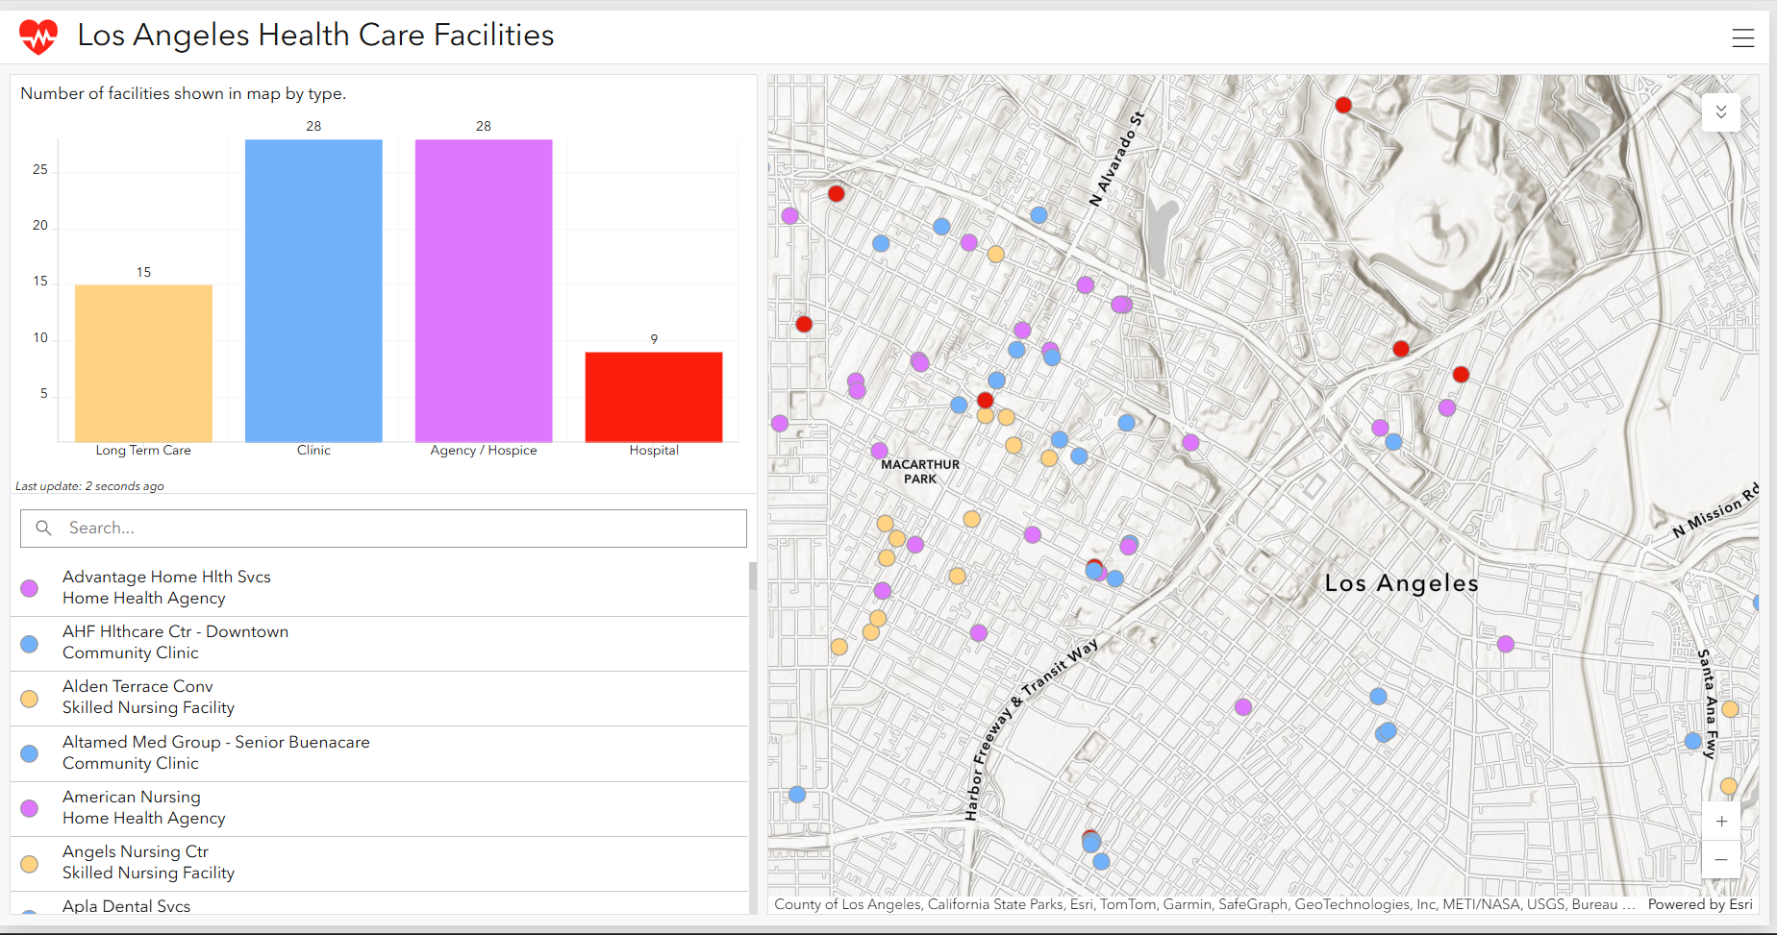This screenshot has height=935, width=1777.
Task: Click the search magnifier icon
Action: coord(43,528)
